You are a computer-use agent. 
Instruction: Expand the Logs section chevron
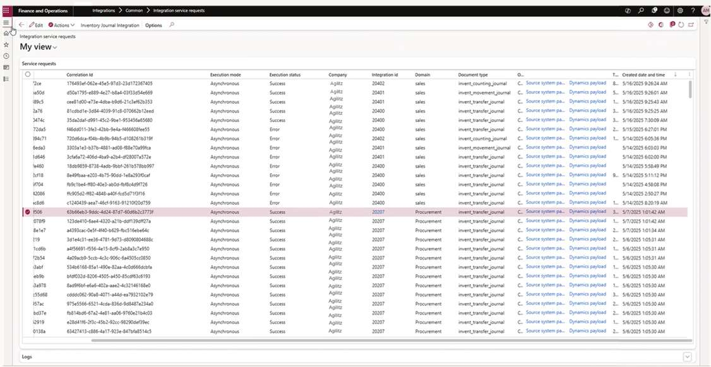(x=688, y=356)
